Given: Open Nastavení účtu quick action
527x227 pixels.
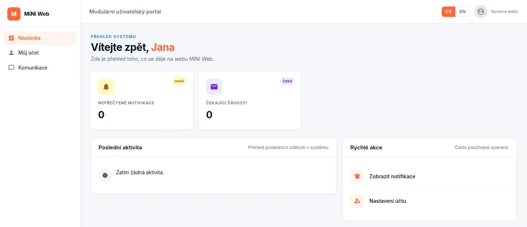Looking at the screenshot, I should (x=430, y=201).
